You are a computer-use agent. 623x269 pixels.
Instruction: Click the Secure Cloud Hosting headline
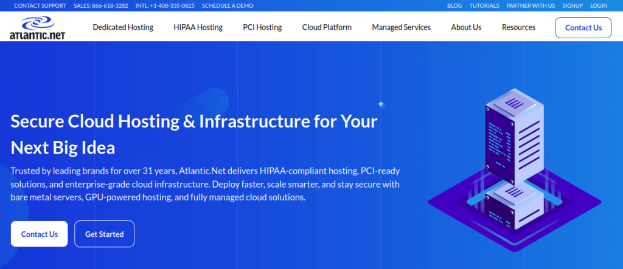[x=194, y=135]
